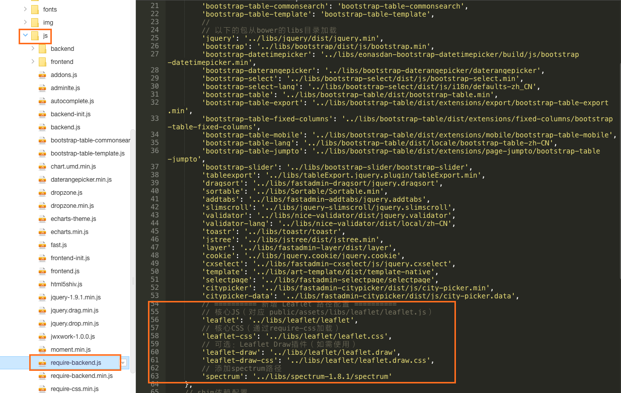Click the backend.js file icon

(x=42, y=127)
